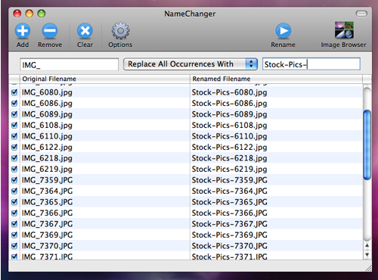Uncheck IMG_7364.JPG checkbox
378x280 pixels.
(x=14, y=191)
